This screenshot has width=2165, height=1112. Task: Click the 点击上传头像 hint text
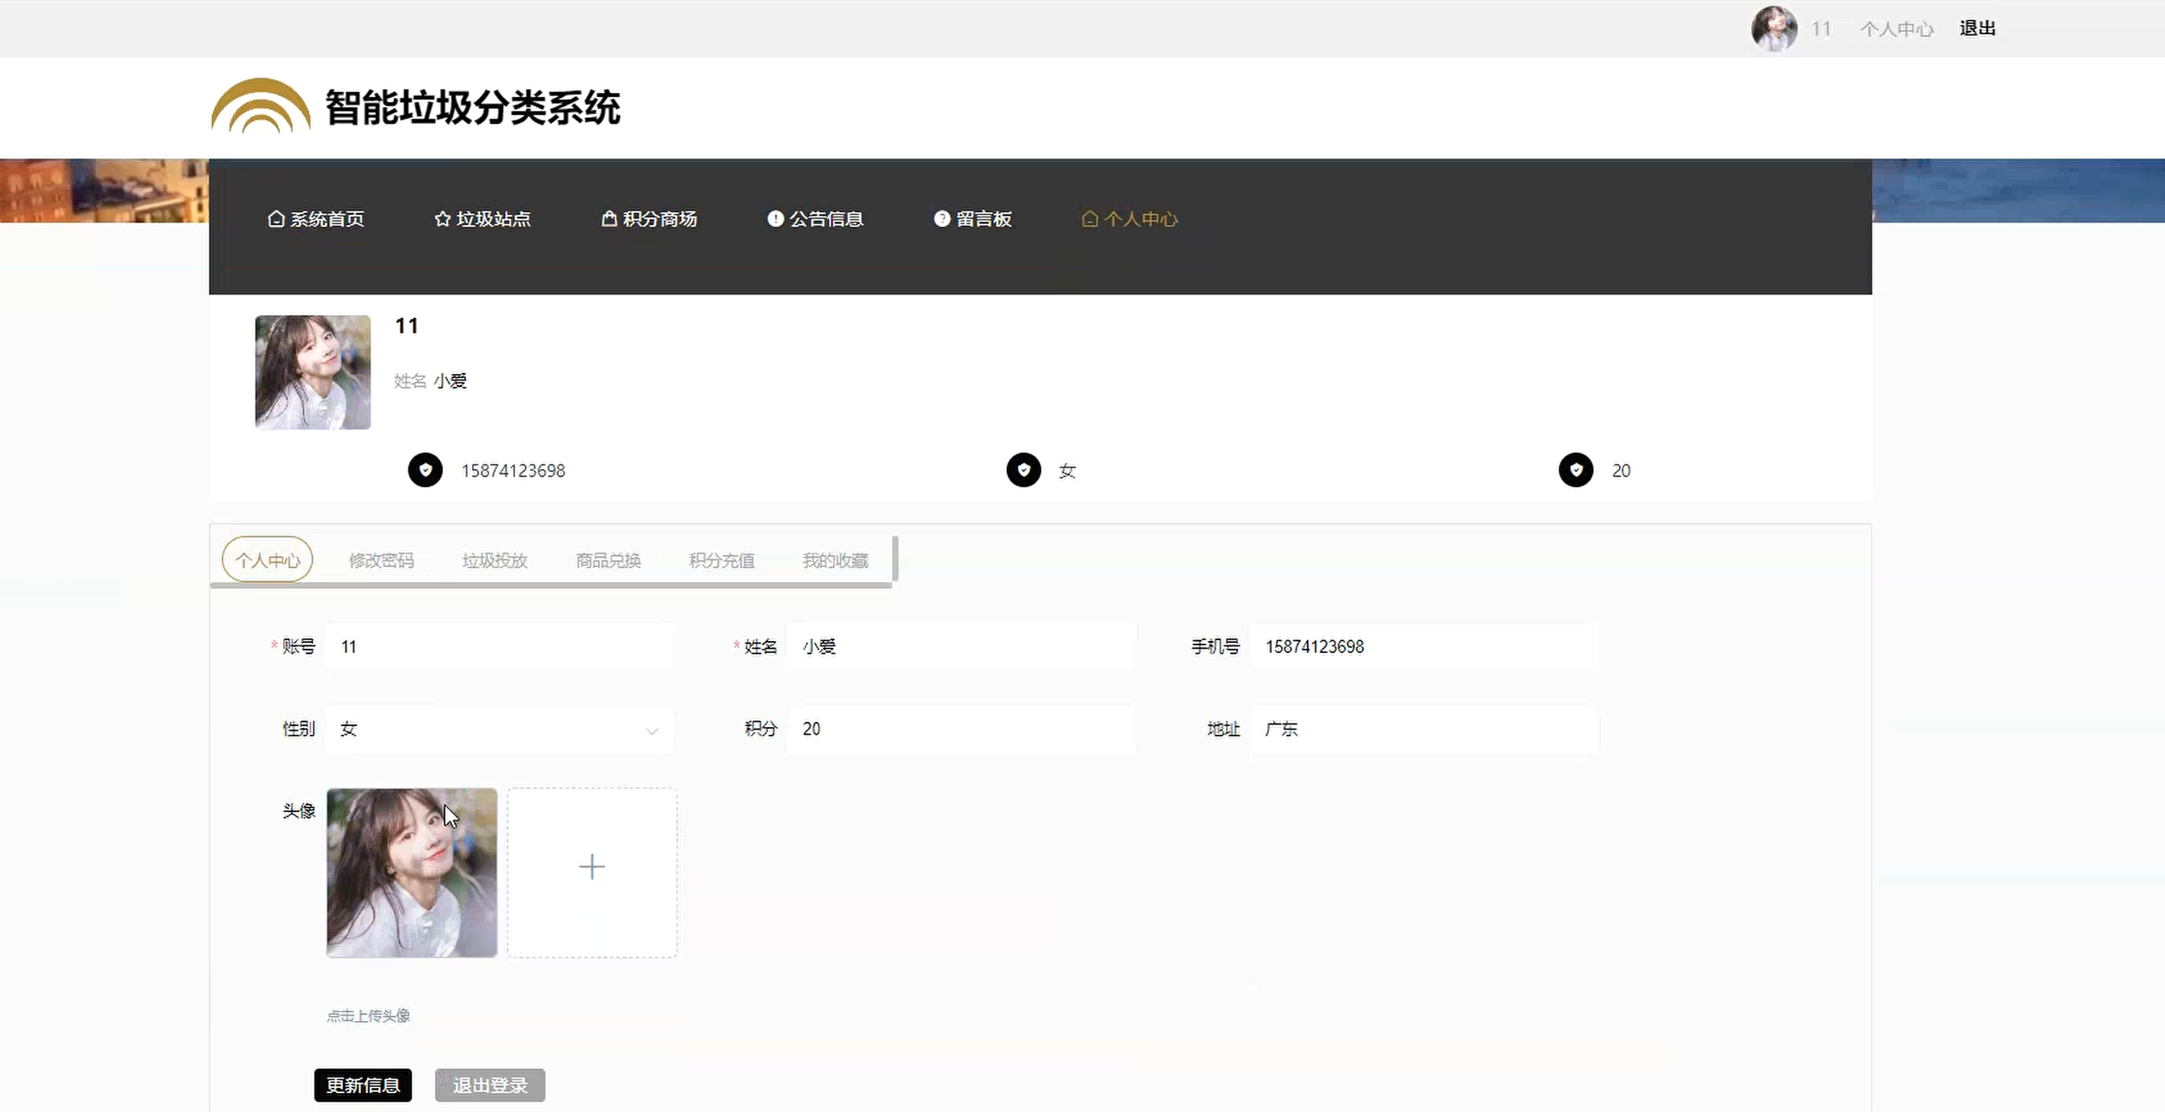click(368, 1016)
